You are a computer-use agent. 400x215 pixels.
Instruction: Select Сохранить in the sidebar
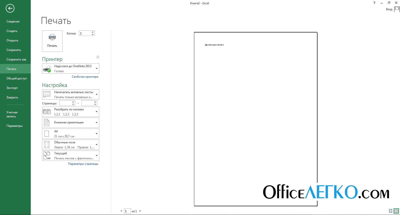(x=15, y=50)
